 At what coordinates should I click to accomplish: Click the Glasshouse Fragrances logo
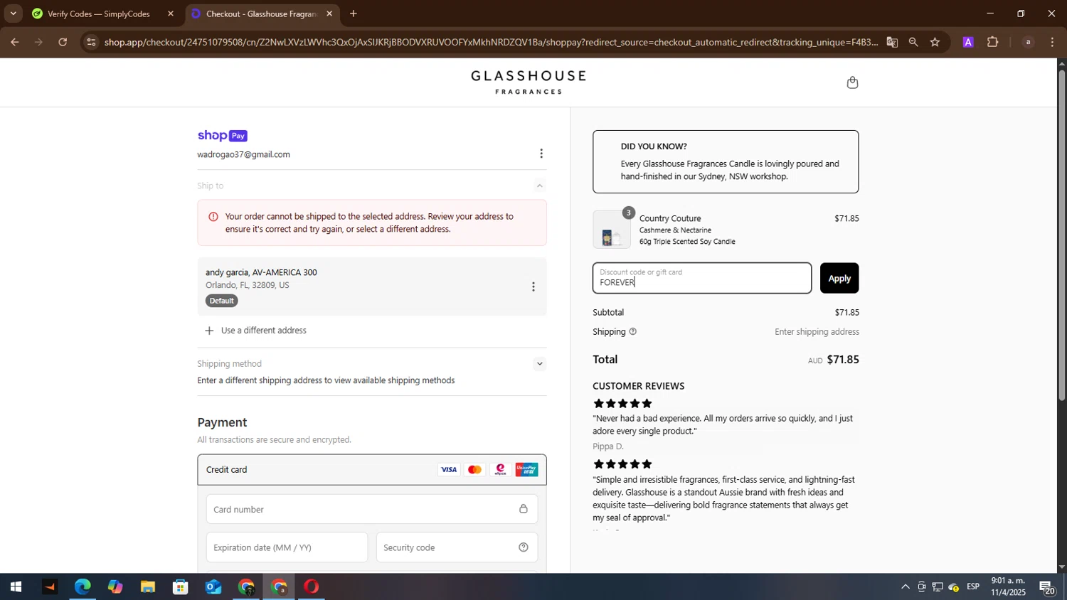pyautogui.click(x=529, y=82)
